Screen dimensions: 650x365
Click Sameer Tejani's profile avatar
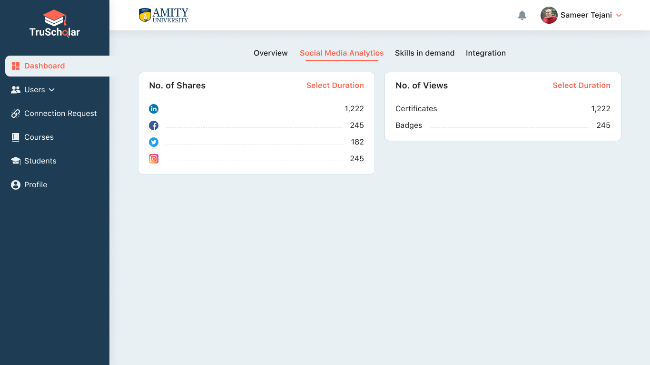point(549,15)
